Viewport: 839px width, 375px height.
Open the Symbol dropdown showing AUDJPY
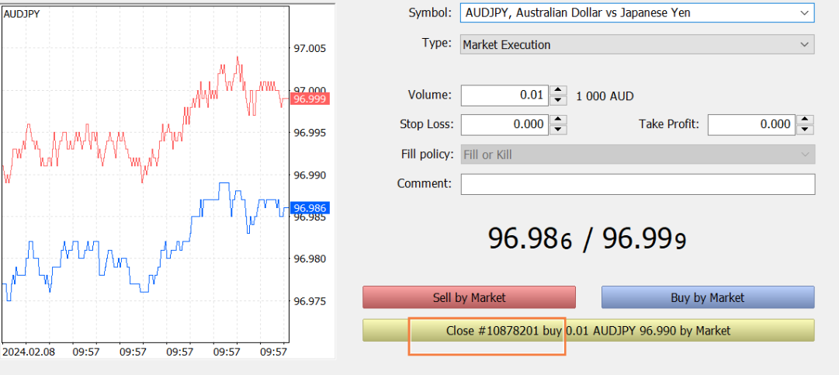click(636, 13)
